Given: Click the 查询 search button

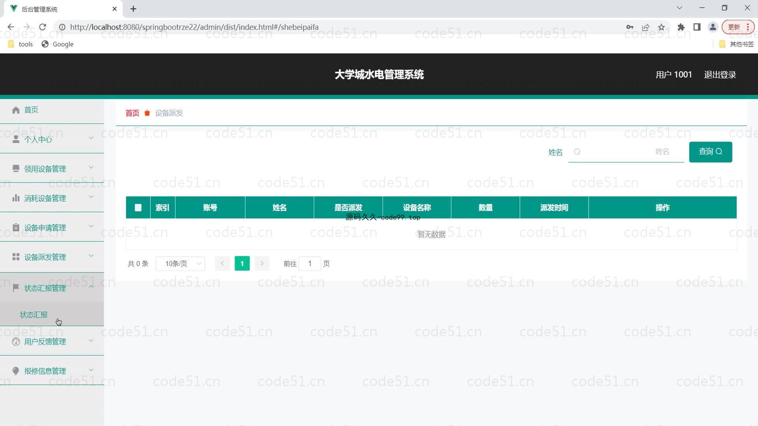Looking at the screenshot, I should point(711,152).
